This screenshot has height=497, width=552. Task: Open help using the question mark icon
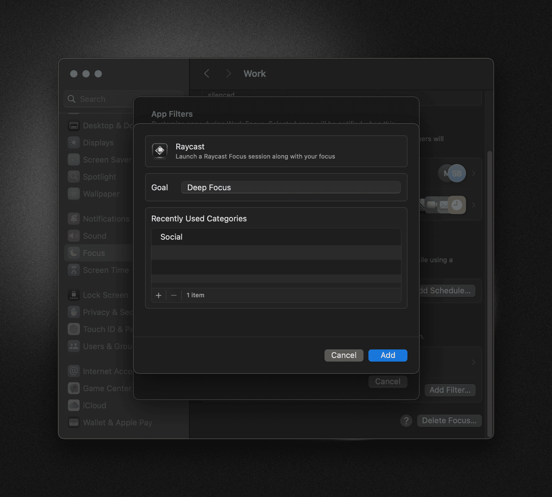[x=406, y=421]
